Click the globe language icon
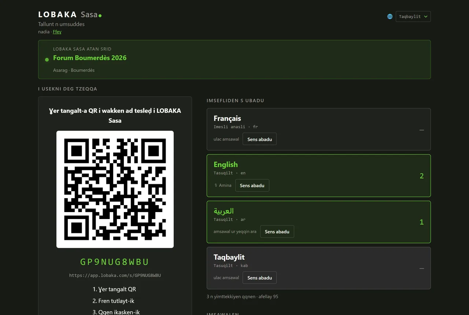 (390, 16)
